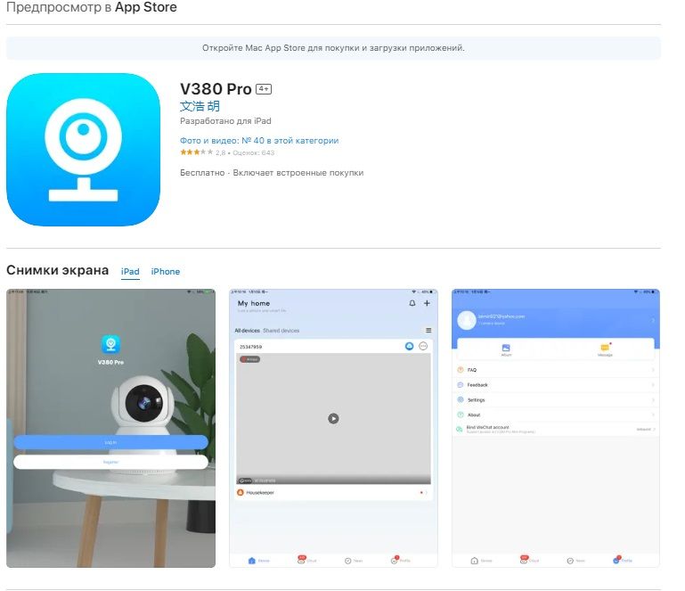685x591 pixels.
Task: Click device ID 25347959
Action: pos(251,347)
